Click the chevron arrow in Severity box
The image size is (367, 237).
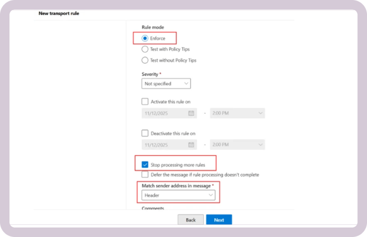tap(186, 83)
